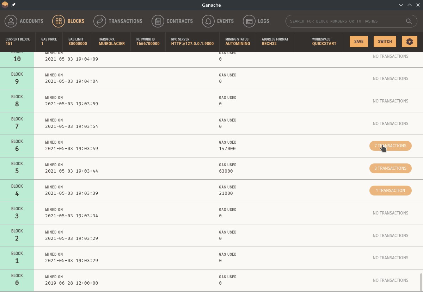The width and height of the screenshot is (423, 292).
Task: Toggle the pin icon in title bar
Action: [x=13, y=5]
